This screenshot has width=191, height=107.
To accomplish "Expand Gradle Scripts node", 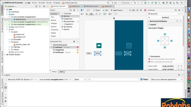I will (x=5, y=54).
